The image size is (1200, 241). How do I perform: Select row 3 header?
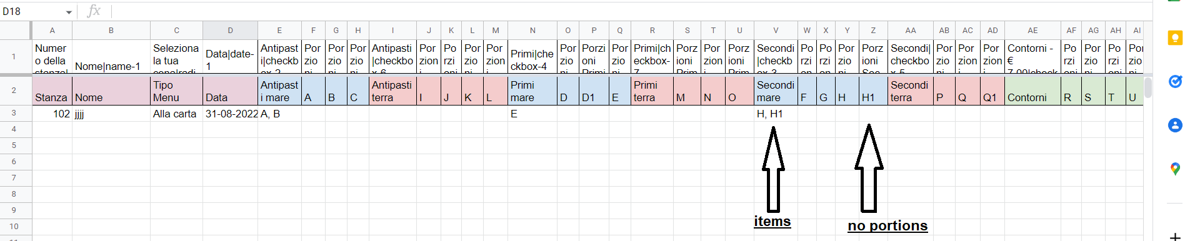click(x=14, y=113)
